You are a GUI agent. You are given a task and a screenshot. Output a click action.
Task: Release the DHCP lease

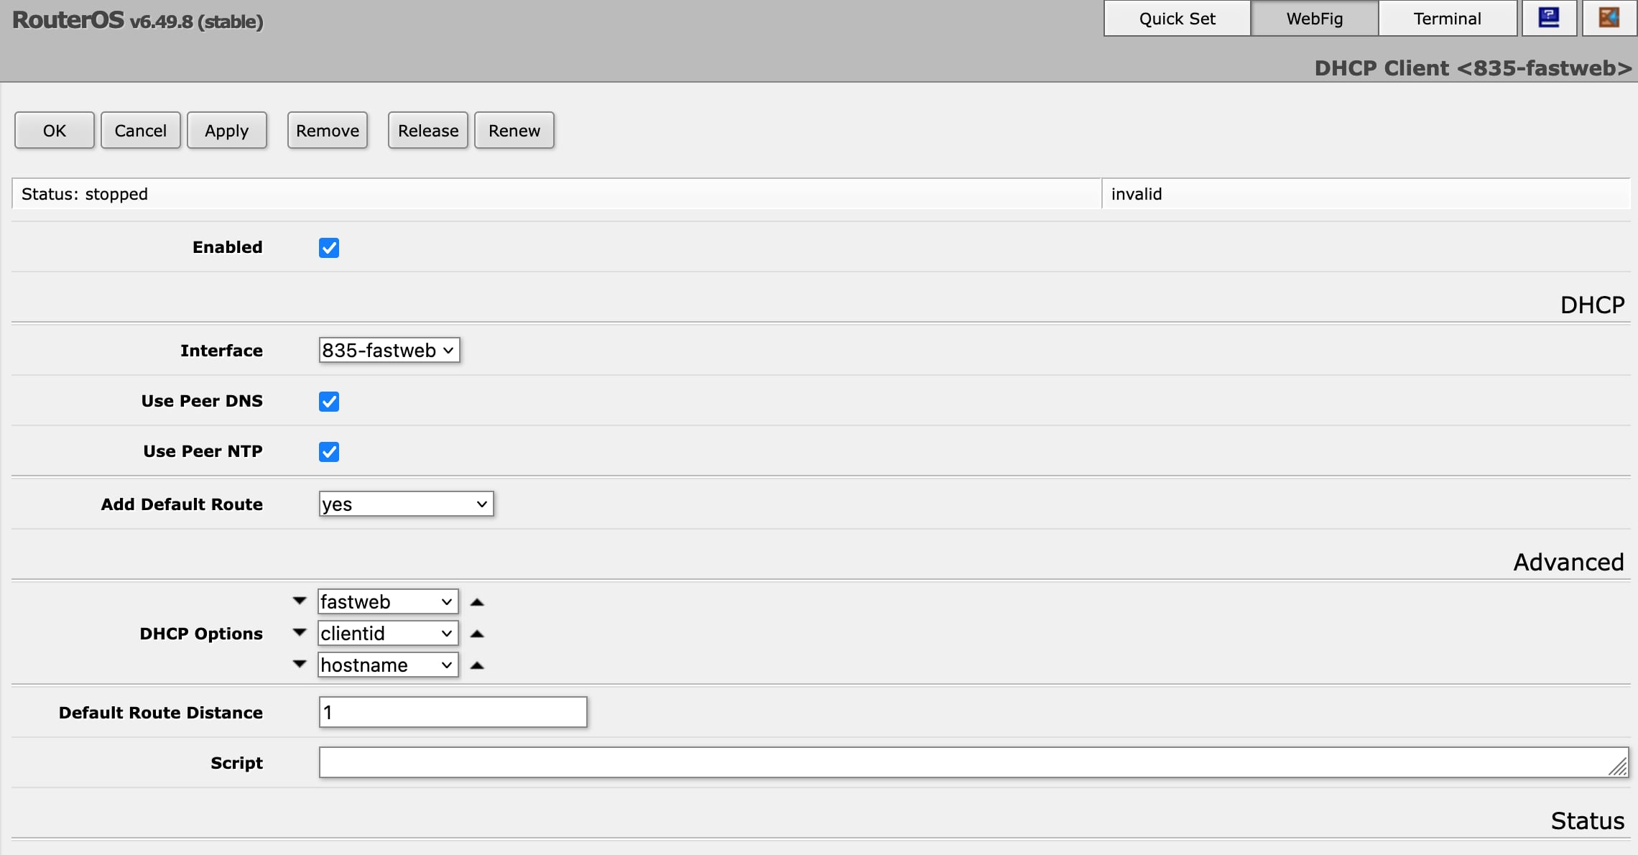click(x=428, y=131)
